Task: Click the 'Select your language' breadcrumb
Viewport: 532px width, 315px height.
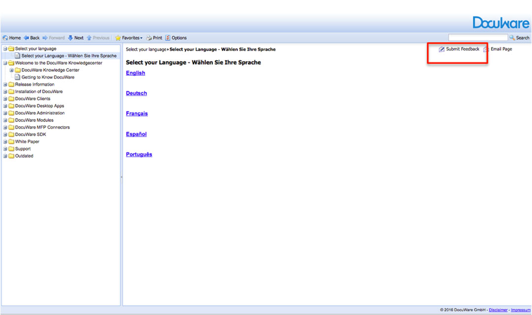Action: 146,49
